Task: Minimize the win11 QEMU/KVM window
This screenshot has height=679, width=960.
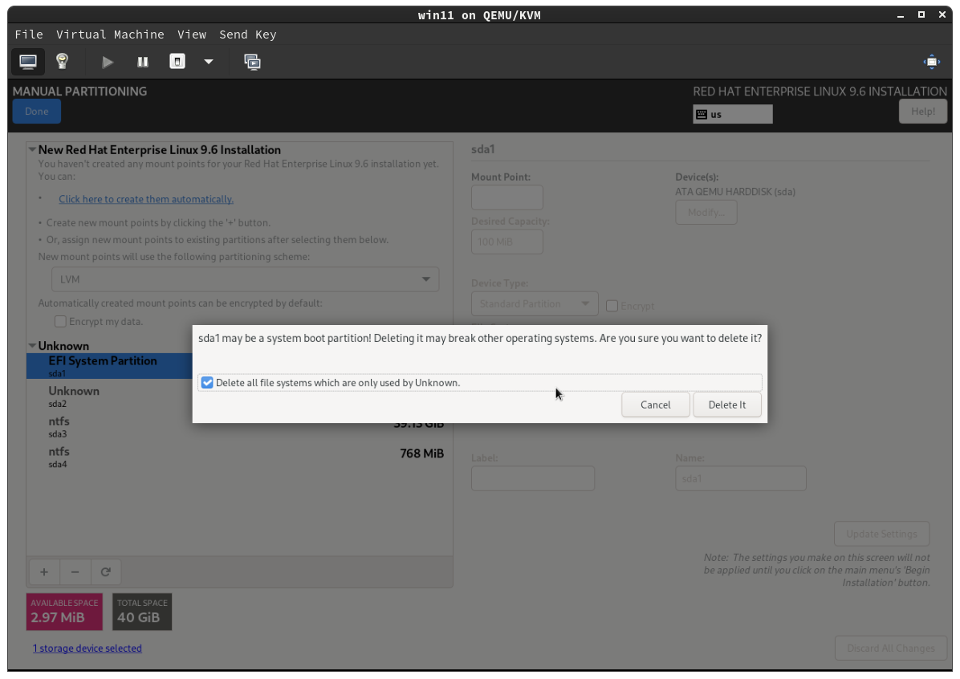Action: 900,15
